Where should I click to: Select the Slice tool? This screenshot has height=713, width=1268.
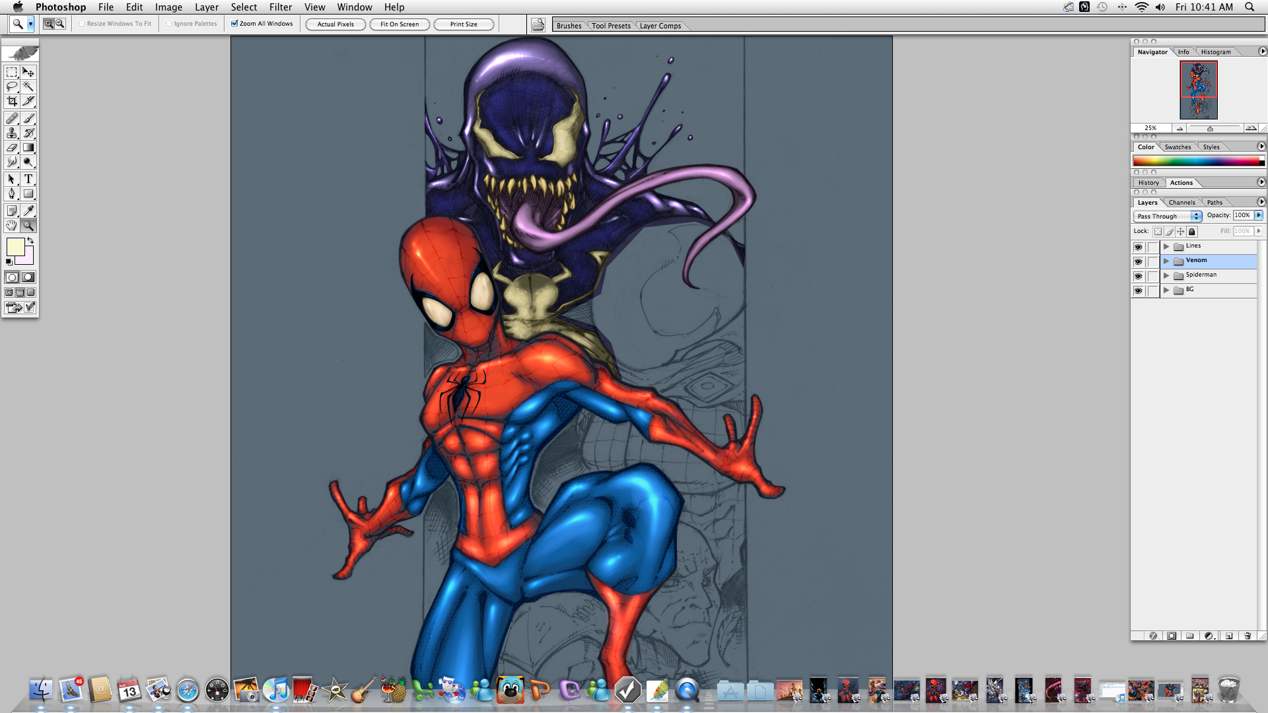click(x=28, y=101)
